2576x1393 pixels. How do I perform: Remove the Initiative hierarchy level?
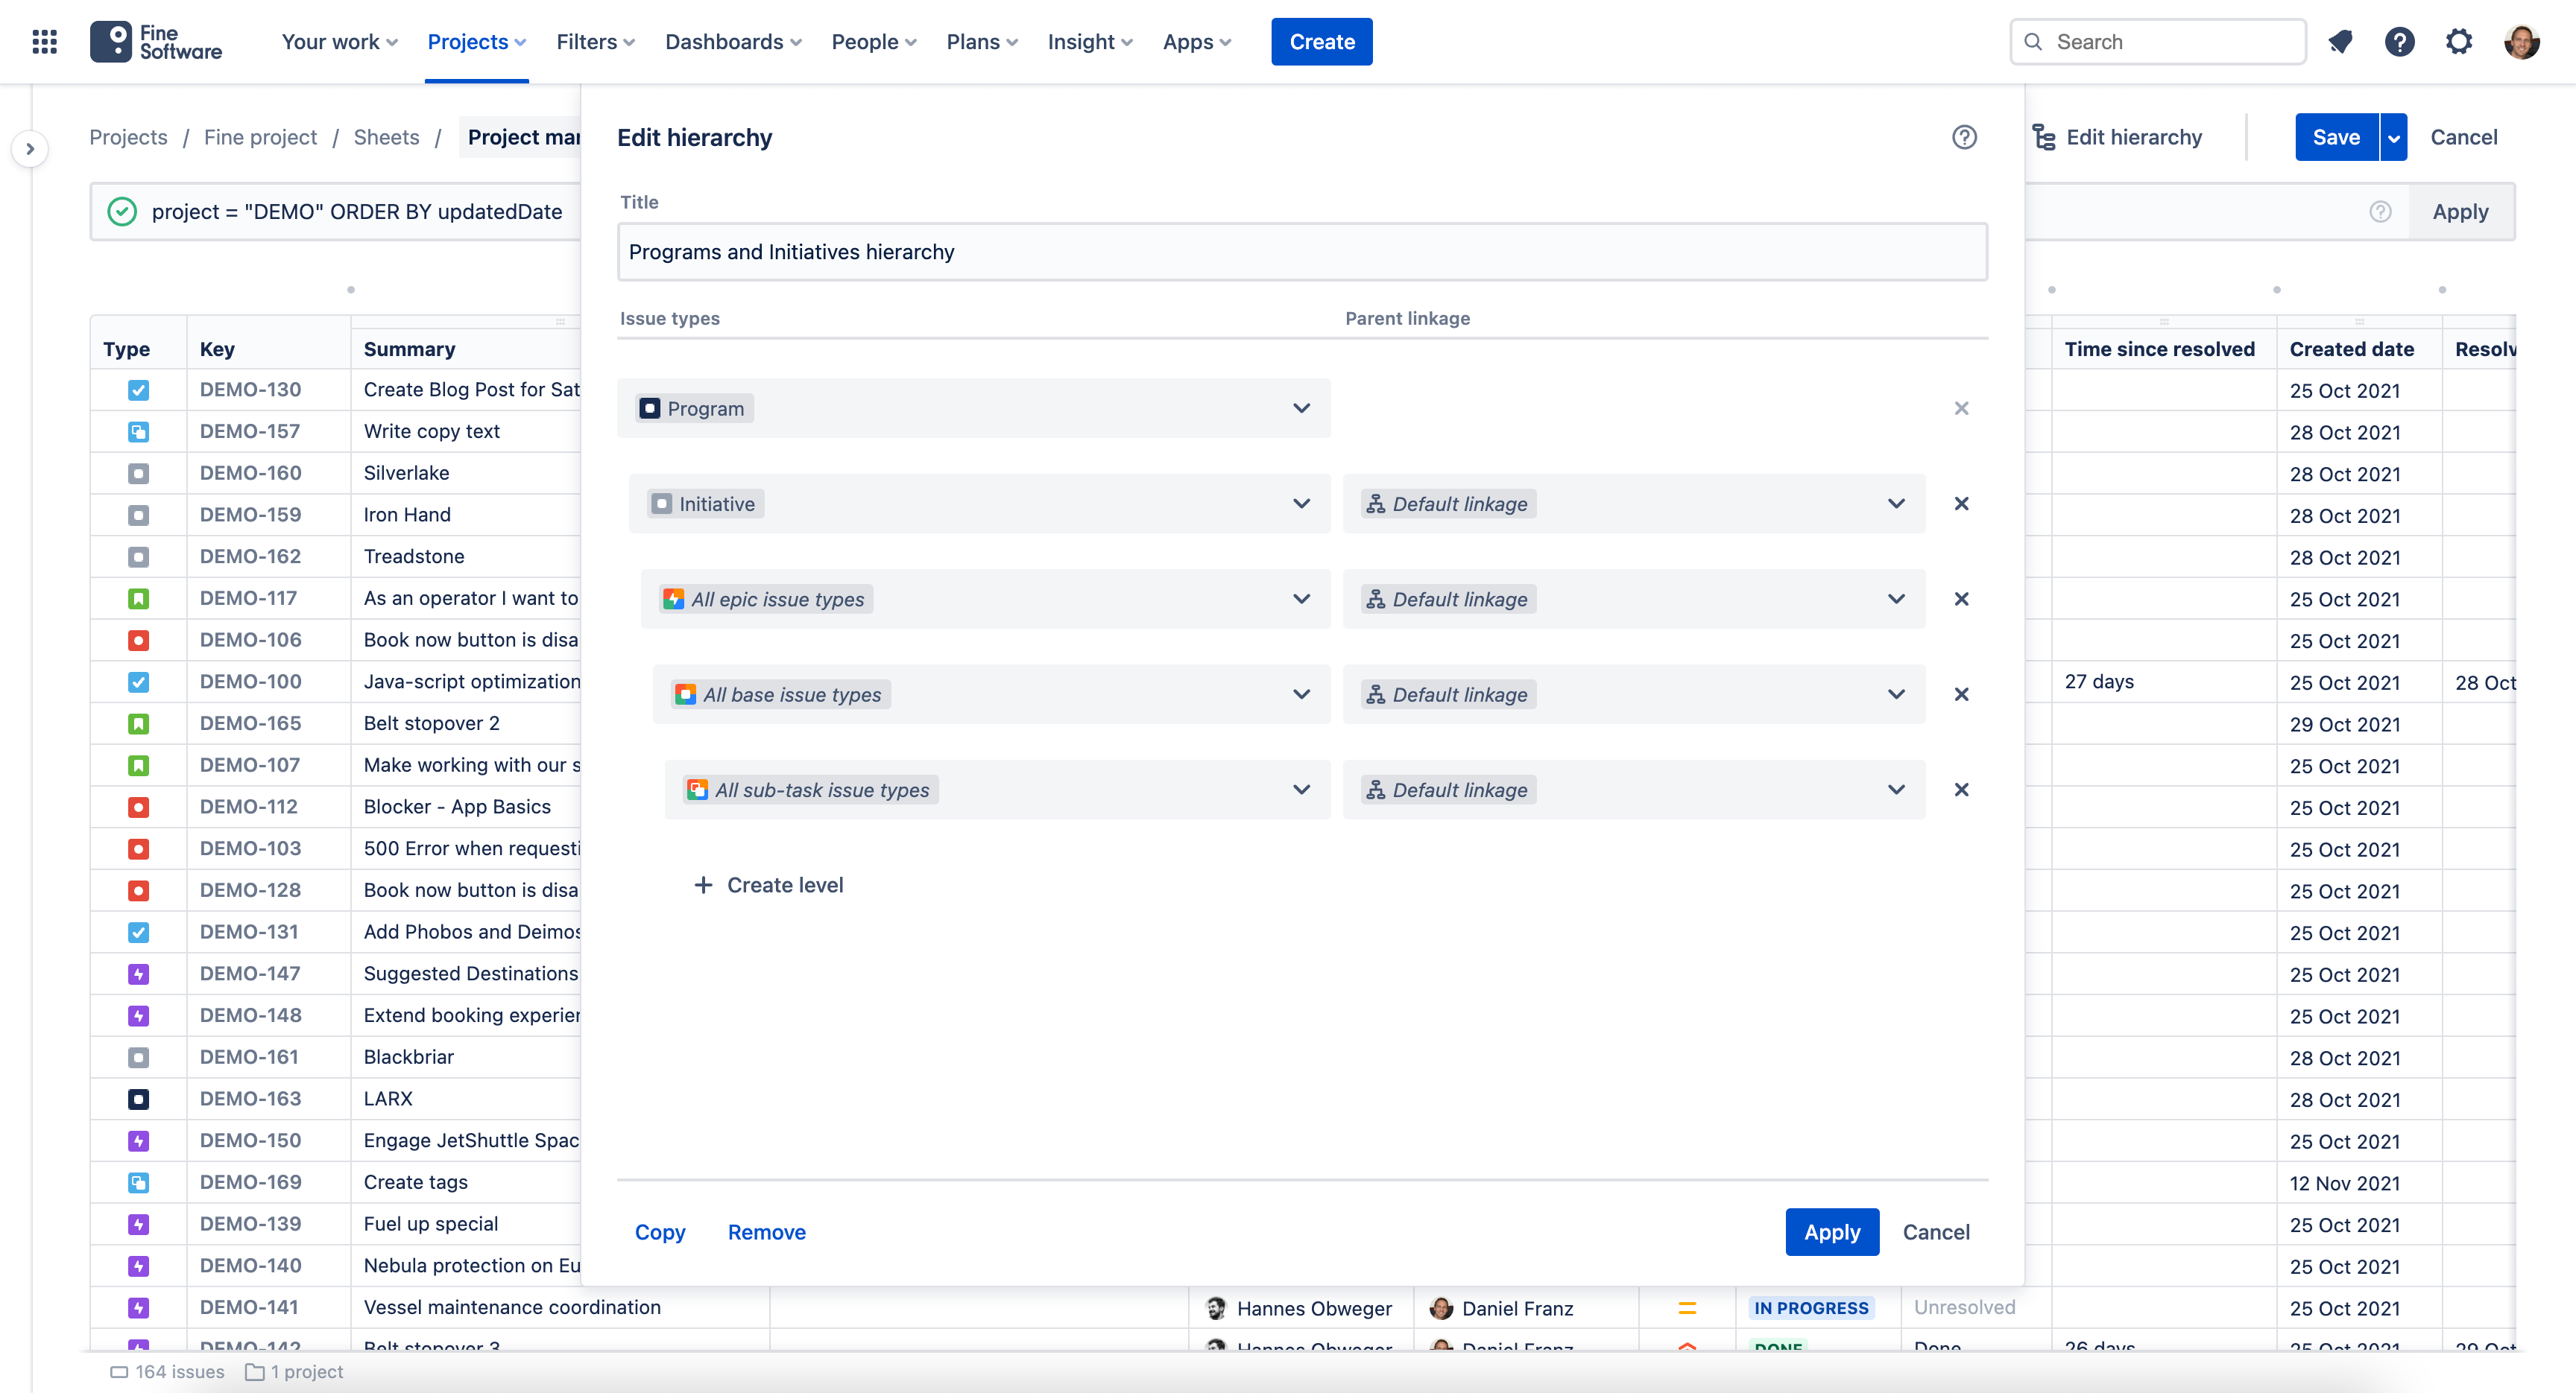pyautogui.click(x=1961, y=504)
